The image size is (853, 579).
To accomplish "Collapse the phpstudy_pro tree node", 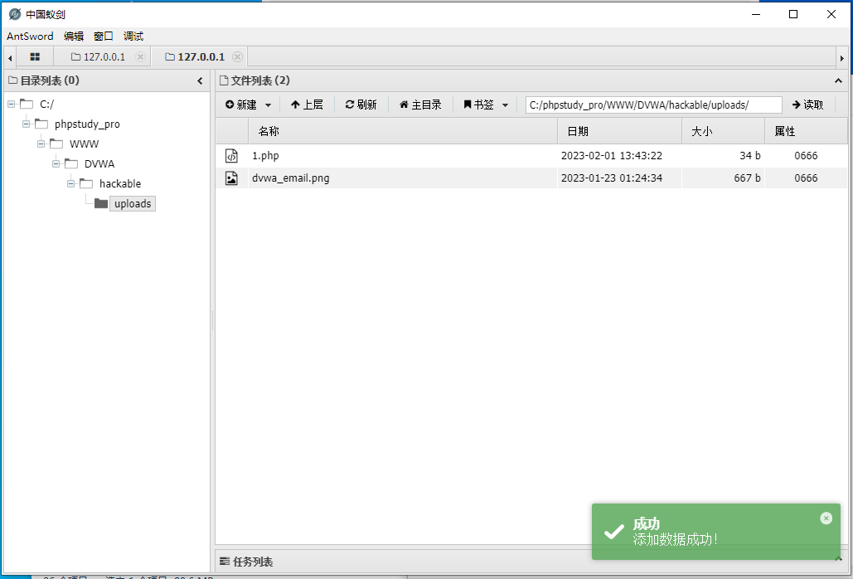I will (x=27, y=124).
